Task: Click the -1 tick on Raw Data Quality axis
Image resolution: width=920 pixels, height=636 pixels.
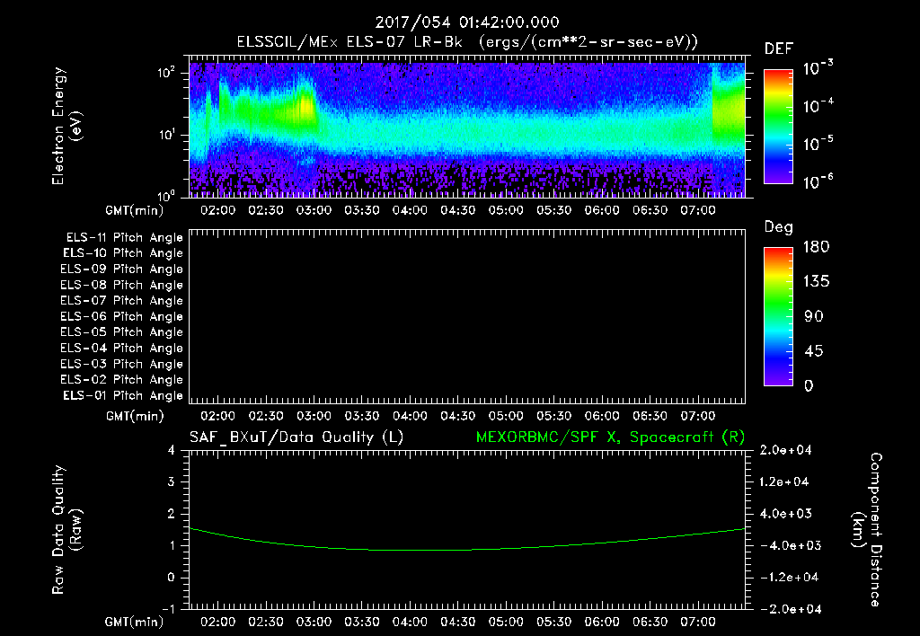Action: point(168,609)
